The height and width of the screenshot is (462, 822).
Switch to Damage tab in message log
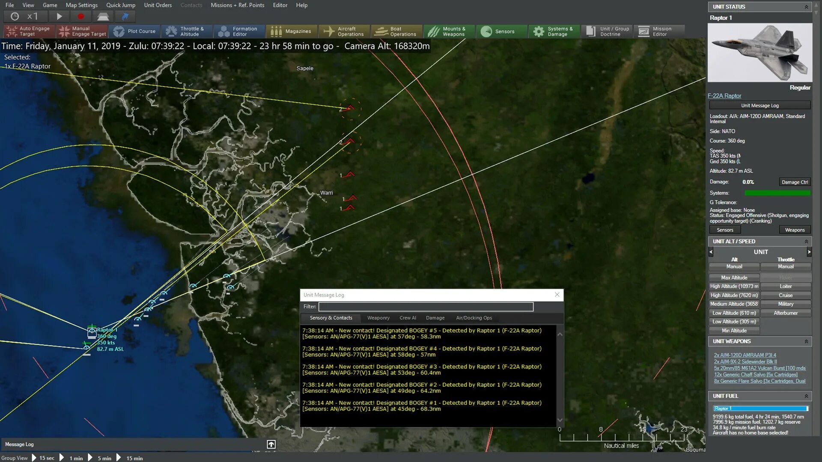click(x=435, y=317)
